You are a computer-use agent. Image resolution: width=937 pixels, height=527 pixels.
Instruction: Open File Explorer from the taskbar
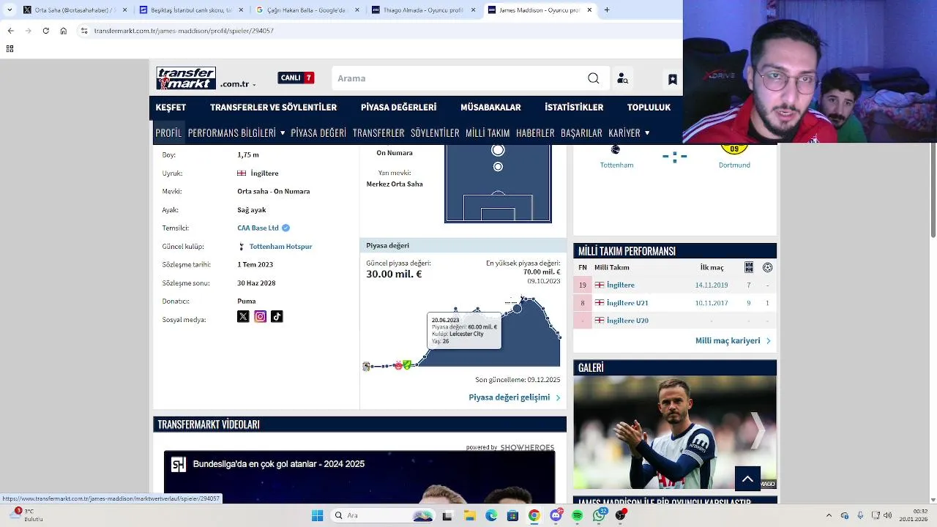469,515
